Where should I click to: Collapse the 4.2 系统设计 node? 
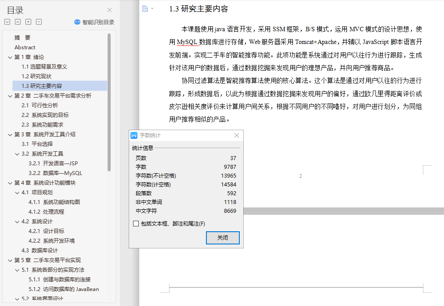pyautogui.click(x=17, y=222)
